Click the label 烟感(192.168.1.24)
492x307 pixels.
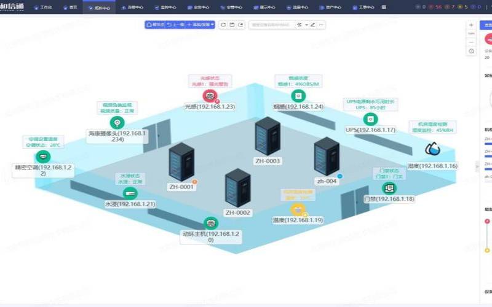click(x=298, y=106)
